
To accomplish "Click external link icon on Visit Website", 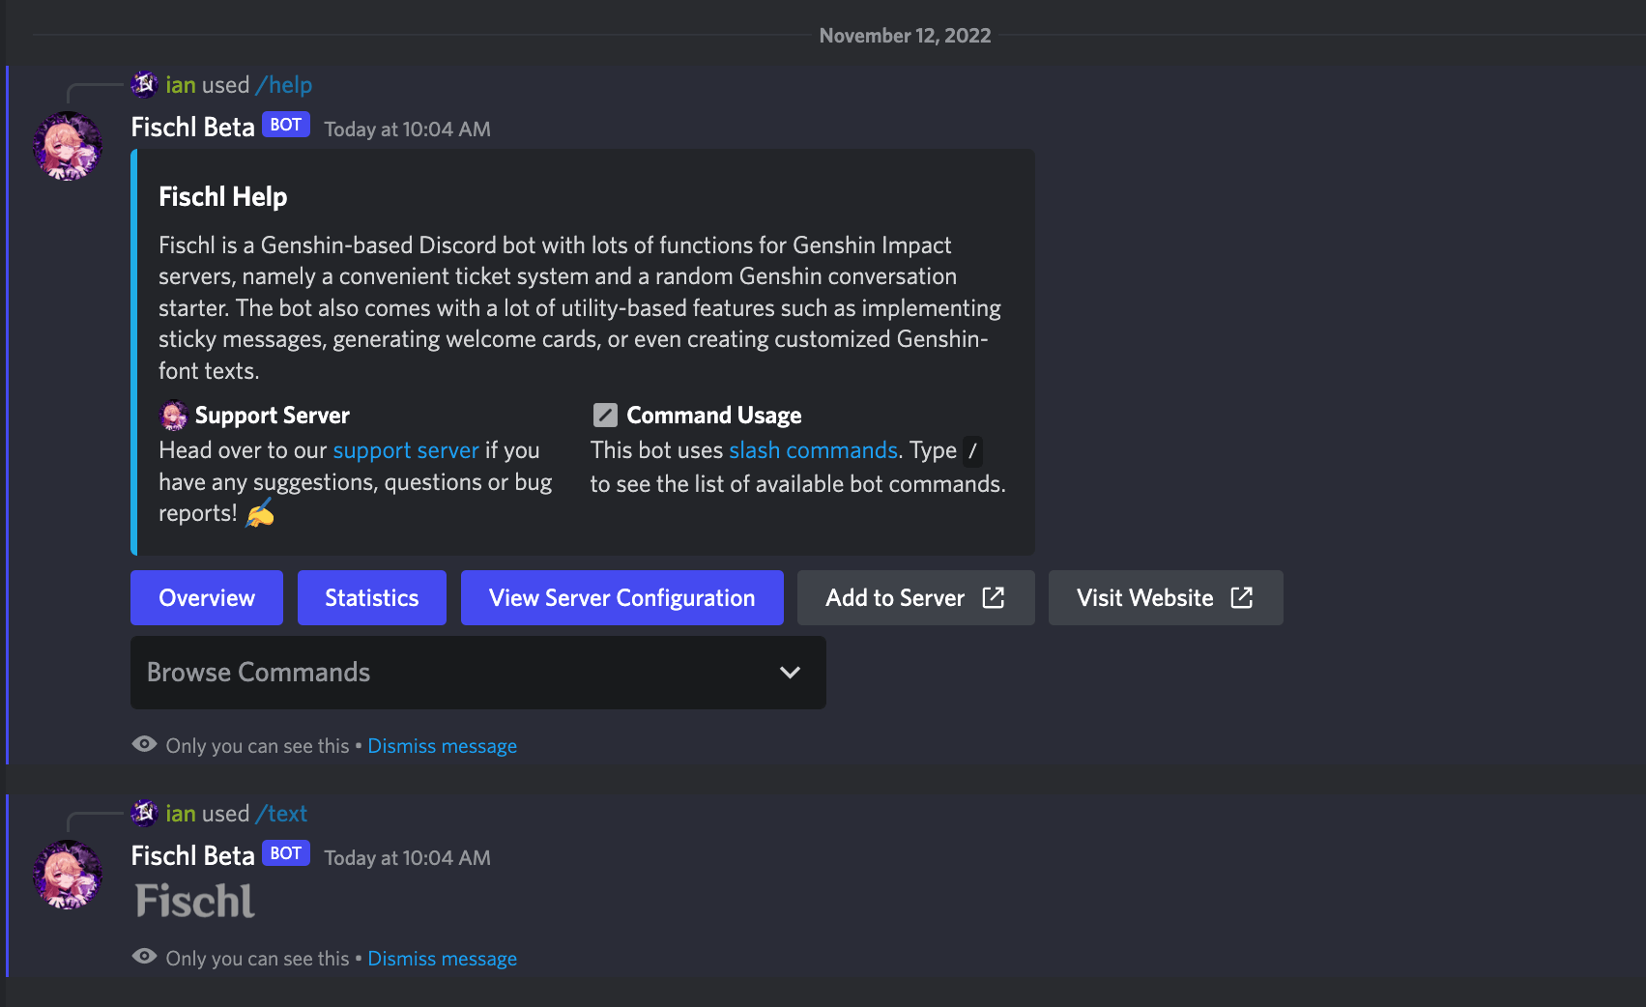I will click(1242, 598).
